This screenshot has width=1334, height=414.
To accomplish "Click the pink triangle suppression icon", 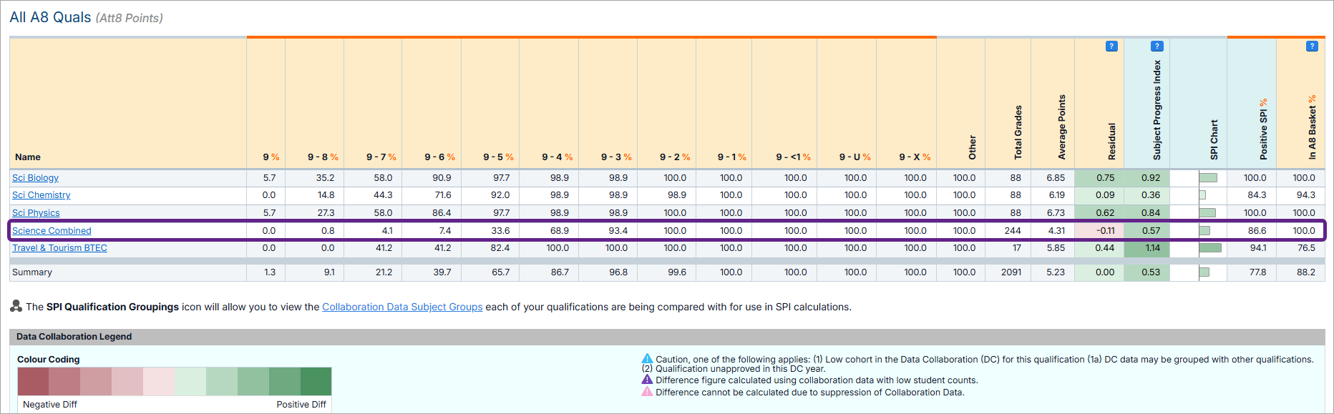I will [x=647, y=392].
